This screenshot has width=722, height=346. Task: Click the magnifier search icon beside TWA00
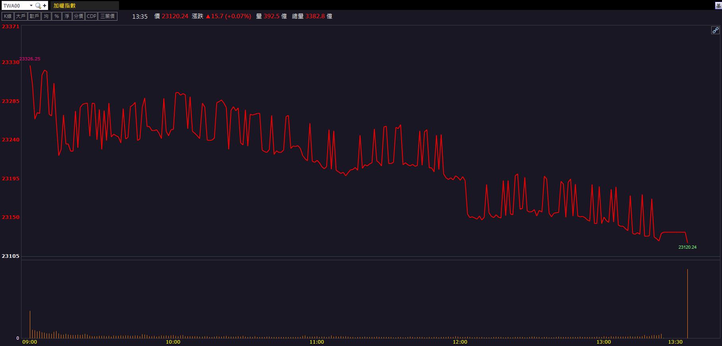pyautogui.click(x=38, y=6)
